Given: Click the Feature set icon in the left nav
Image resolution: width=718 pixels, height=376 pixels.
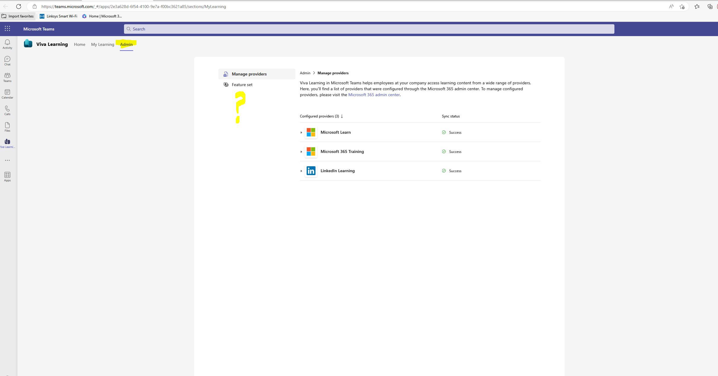Looking at the screenshot, I should 226,85.
